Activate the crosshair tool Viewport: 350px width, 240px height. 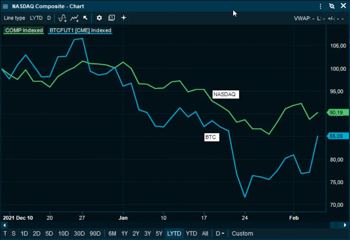124,18
